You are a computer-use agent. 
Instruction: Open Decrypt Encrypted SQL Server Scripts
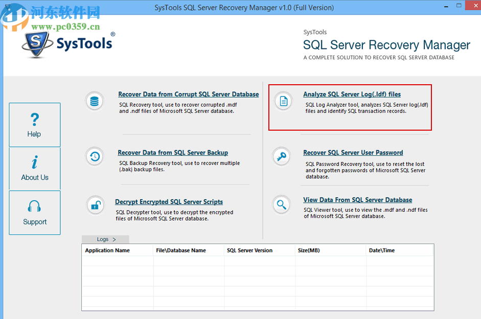[169, 202]
